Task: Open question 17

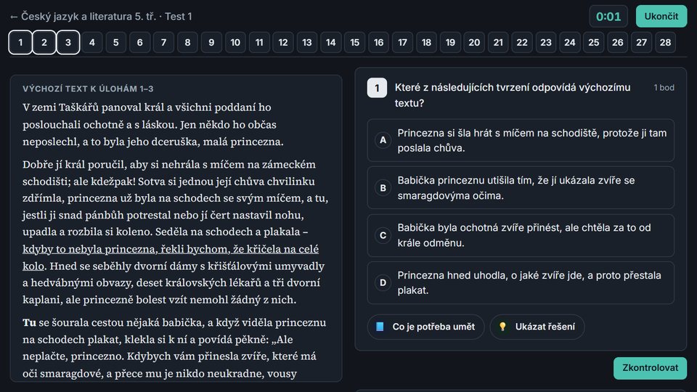Action: pyautogui.click(x=403, y=43)
